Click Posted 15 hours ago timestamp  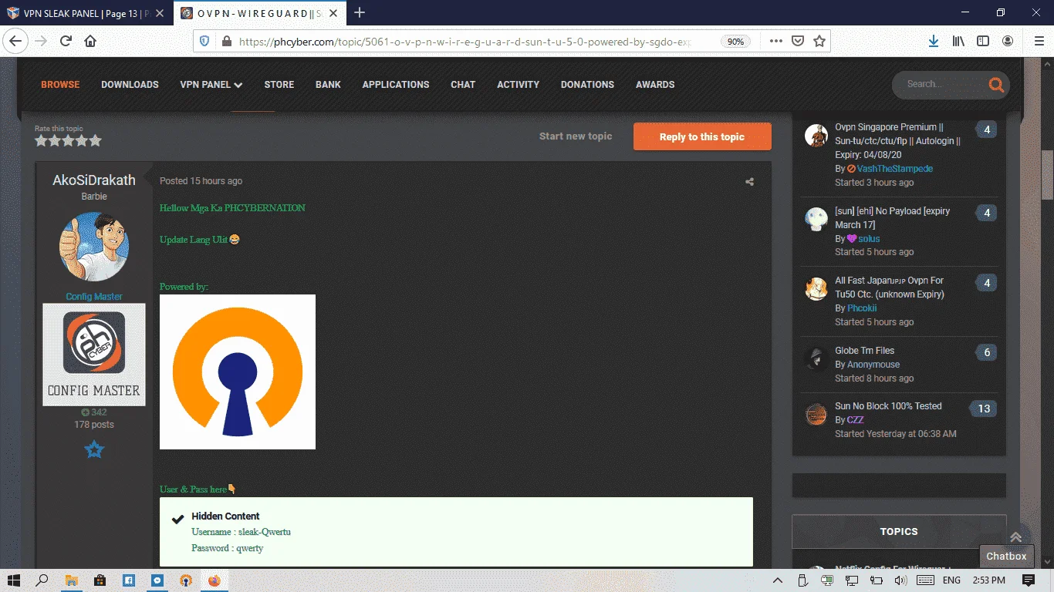(201, 181)
